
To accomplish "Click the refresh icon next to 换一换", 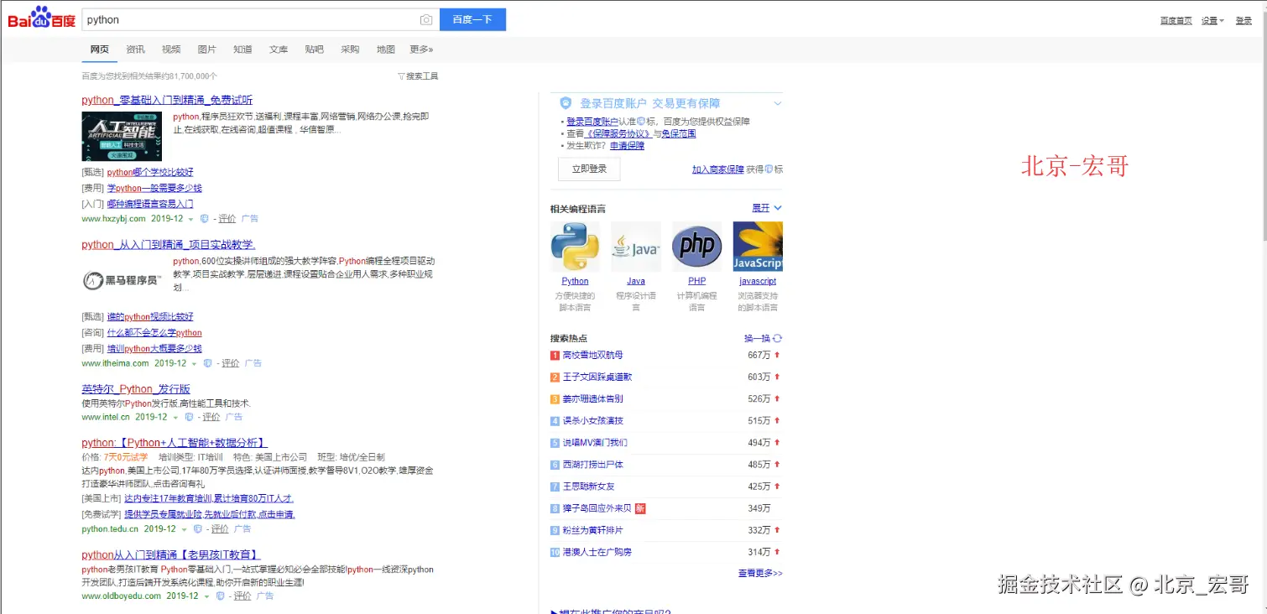I will (778, 338).
